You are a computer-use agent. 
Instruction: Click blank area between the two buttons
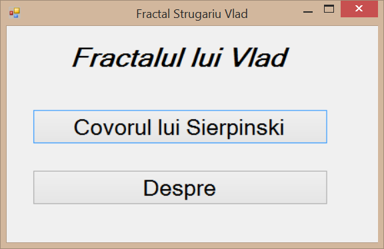(x=180, y=157)
